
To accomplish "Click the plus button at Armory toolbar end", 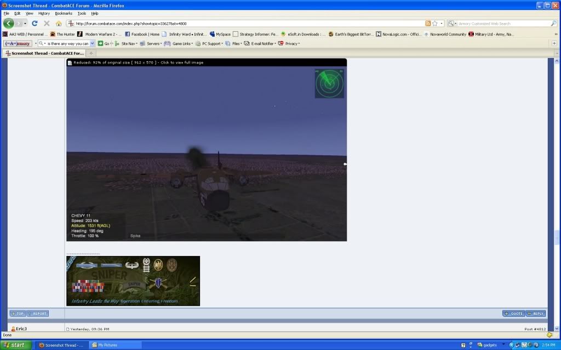I will [554, 43].
